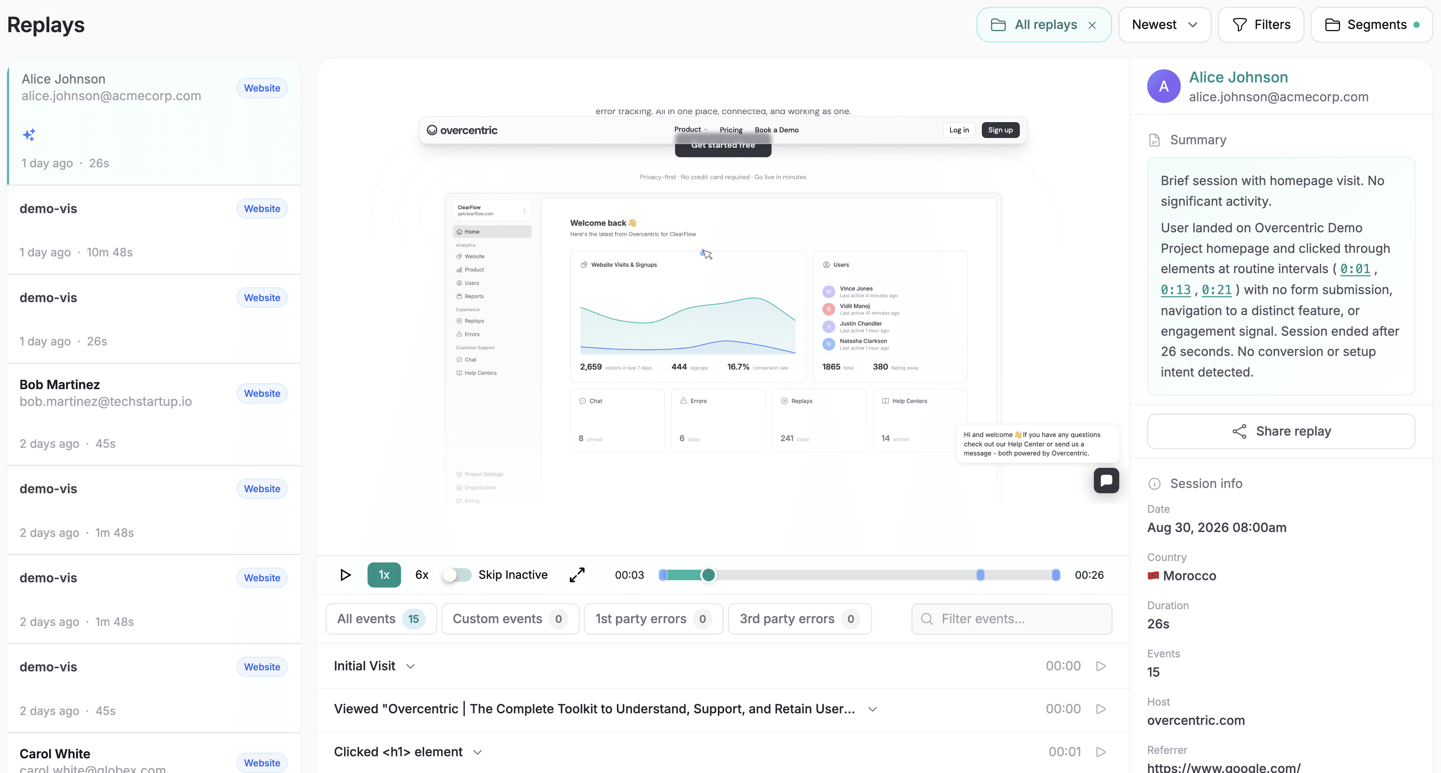Click Book a Demo in replayed page
1441x773 pixels.
pyautogui.click(x=776, y=130)
